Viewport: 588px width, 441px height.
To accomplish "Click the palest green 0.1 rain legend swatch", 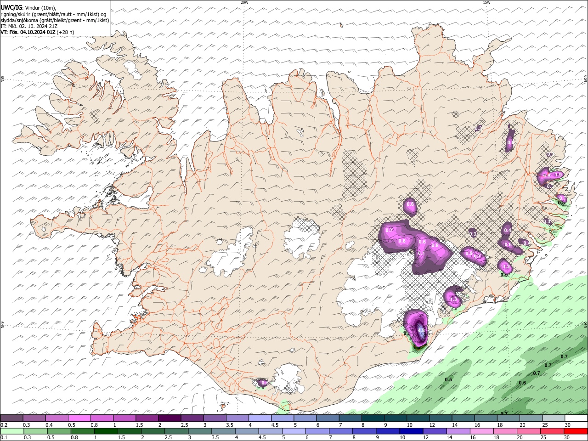I will [12, 431].
